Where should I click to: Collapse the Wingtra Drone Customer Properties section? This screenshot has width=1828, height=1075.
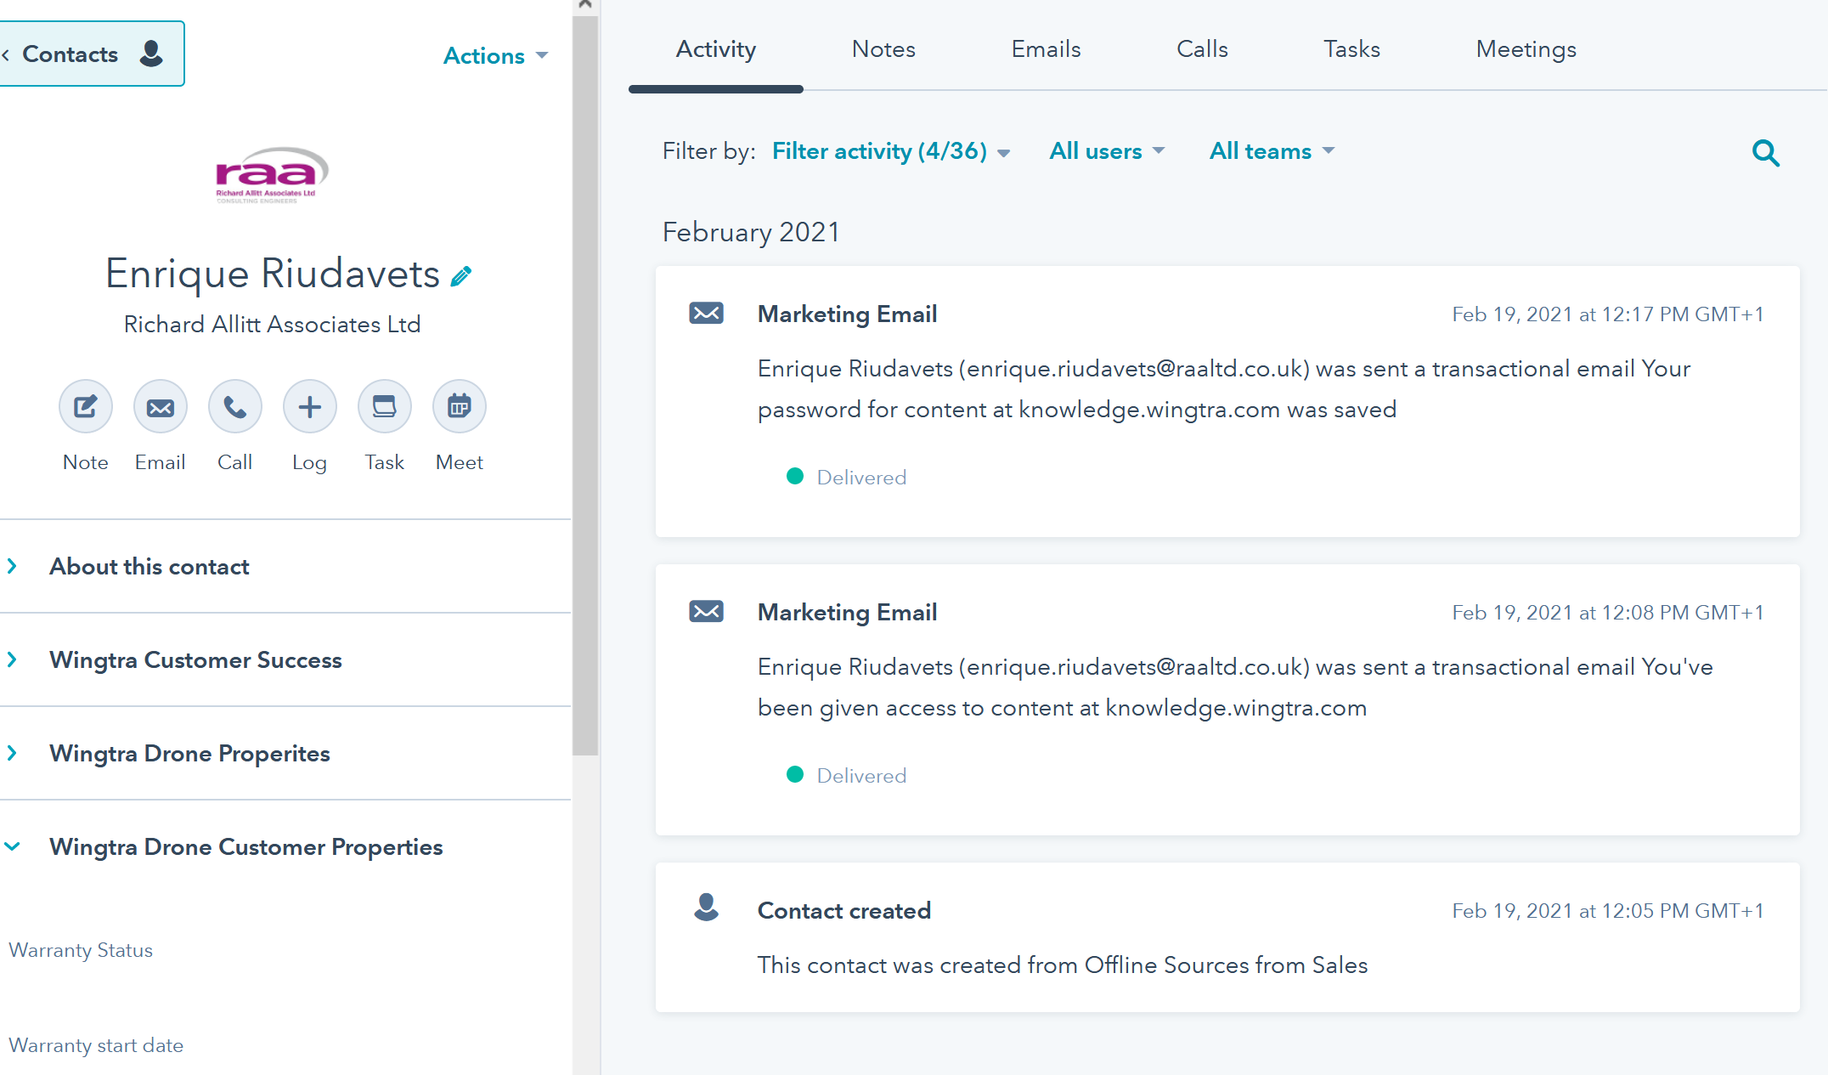pos(245,847)
